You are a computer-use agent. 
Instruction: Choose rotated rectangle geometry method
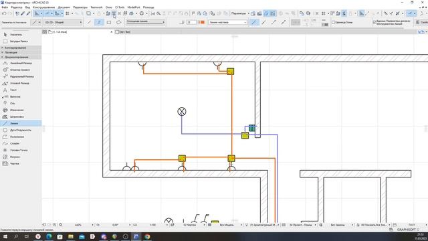pos(118,22)
